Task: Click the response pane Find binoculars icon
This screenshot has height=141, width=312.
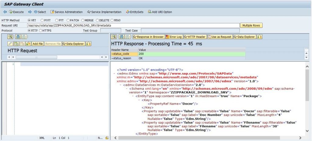Action: (x=122, y=37)
